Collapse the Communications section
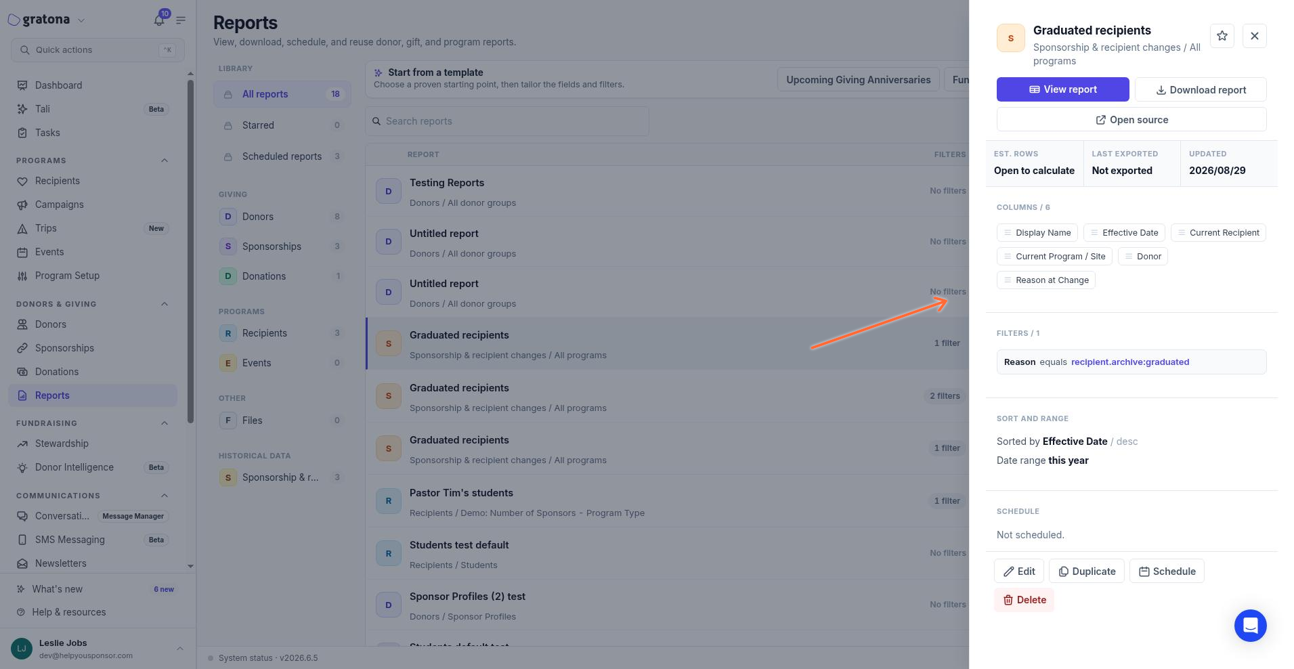 pos(165,496)
